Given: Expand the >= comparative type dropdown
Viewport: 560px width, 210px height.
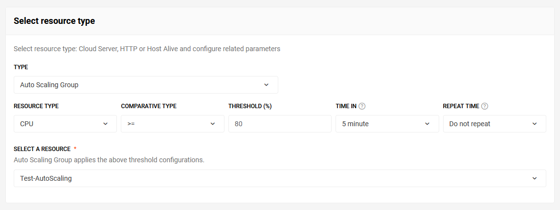Looking at the screenshot, I should 173,124.
